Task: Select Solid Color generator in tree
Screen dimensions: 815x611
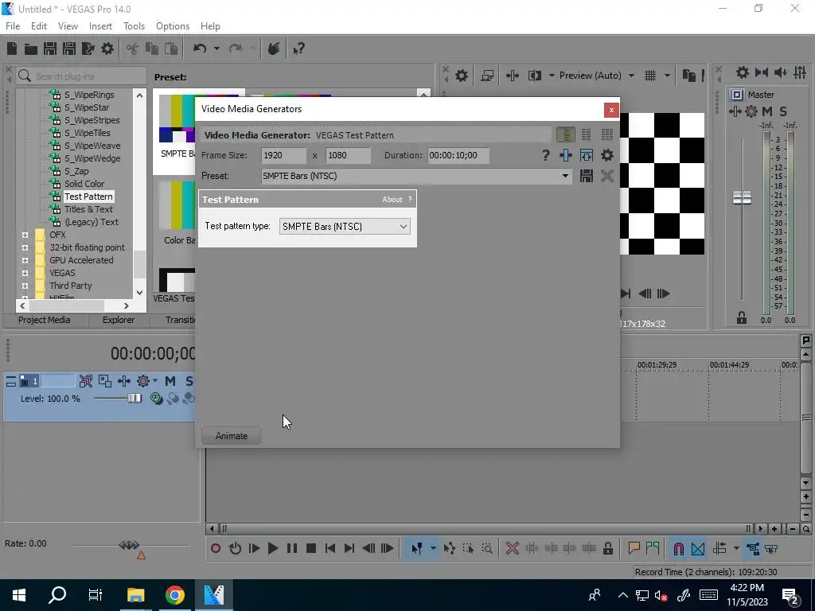Action: 84,184
